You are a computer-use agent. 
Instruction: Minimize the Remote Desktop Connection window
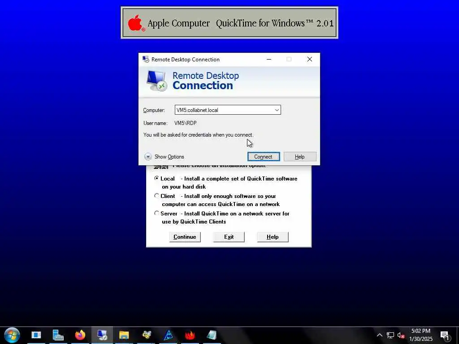click(x=269, y=60)
